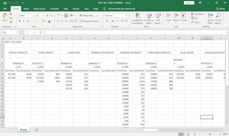The height and width of the screenshot is (136, 229).
Task: Click the Format Painter brush icon
Action: 11,22
